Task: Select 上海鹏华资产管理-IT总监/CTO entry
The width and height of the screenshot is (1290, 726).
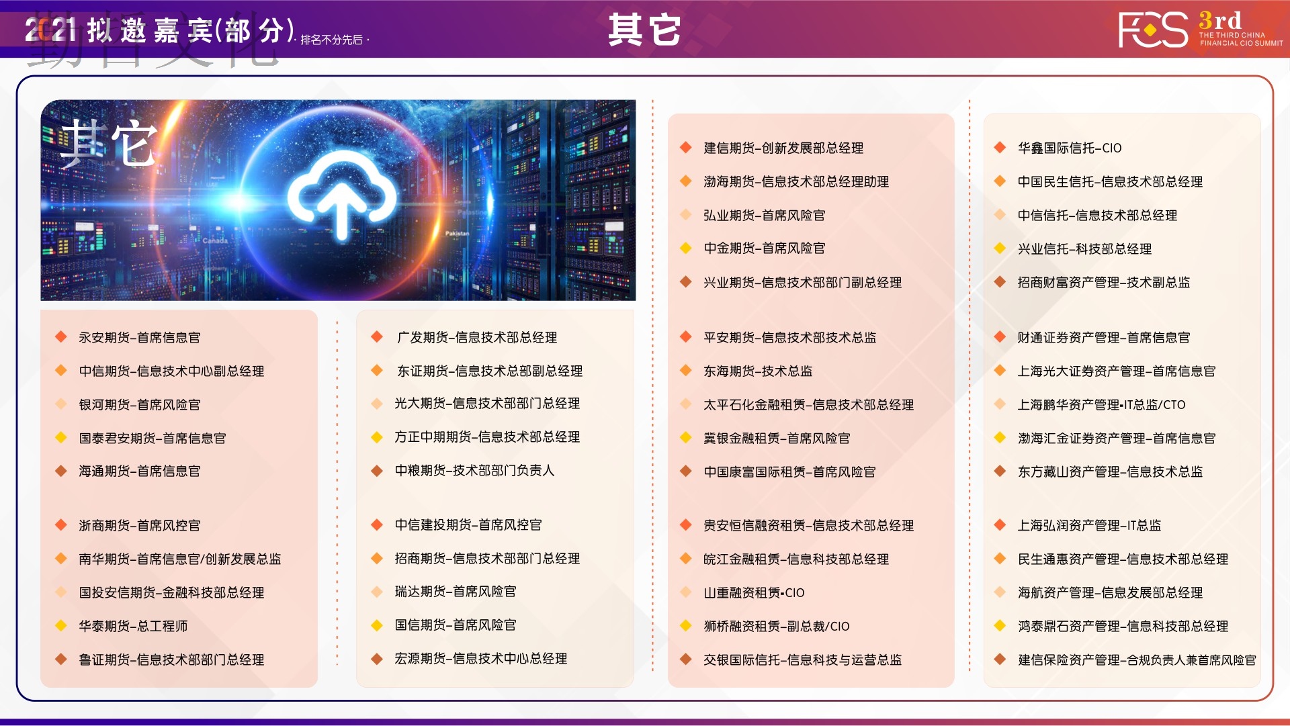Action: pyautogui.click(x=1102, y=404)
